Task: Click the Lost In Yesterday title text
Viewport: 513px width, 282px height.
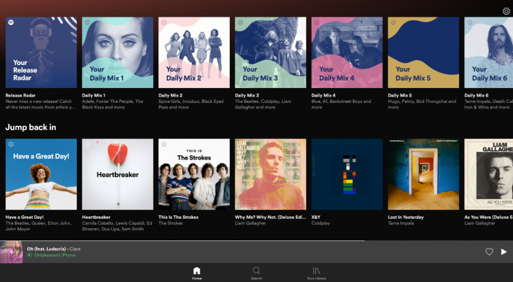Action: pyautogui.click(x=406, y=217)
